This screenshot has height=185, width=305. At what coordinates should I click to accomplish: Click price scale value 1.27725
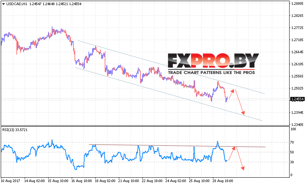point(297,28)
